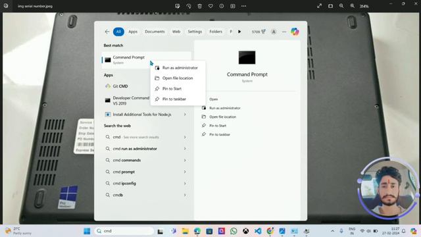
Task: Choose Run as administrator in context menu
Action: click(x=178, y=68)
